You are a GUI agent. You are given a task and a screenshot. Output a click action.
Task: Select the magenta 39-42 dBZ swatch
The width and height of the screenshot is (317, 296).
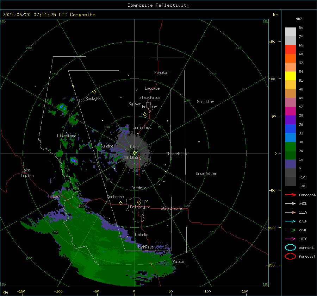click(290, 111)
